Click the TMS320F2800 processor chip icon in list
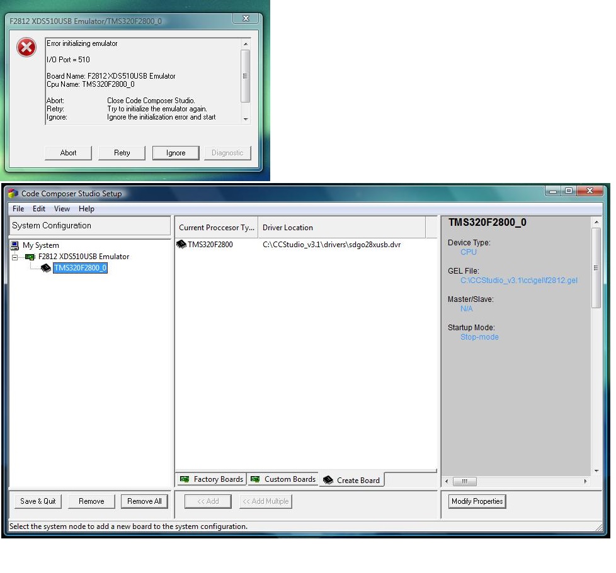This screenshot has width=616, height=573. 181,244
